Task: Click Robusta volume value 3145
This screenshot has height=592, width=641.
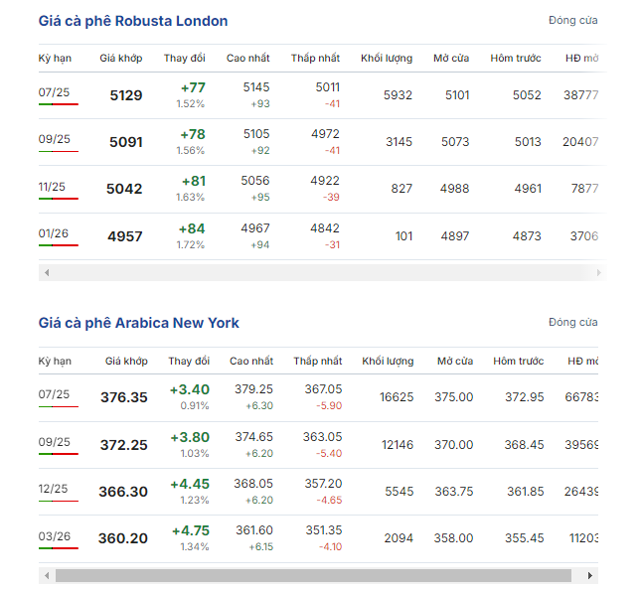Action: point(399,142)
